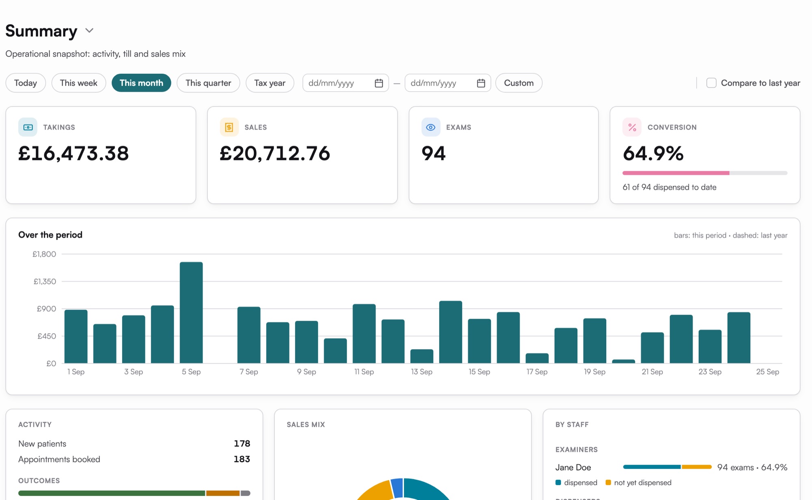812x500 pixels.
Task: Click '94 exams · 64.9%' staff stat
Action: point(752,467)
